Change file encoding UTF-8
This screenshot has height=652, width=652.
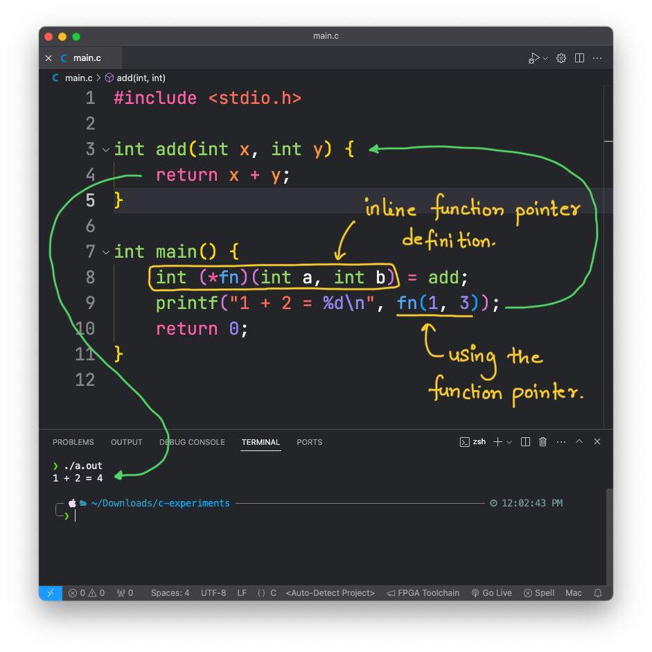pos(213,593)
